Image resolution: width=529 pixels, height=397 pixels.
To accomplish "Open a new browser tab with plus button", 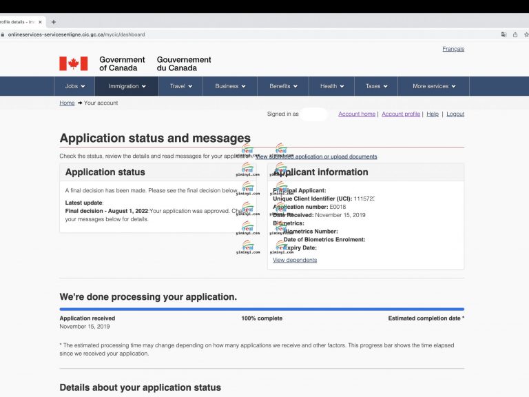I will [x=54, y=22].
